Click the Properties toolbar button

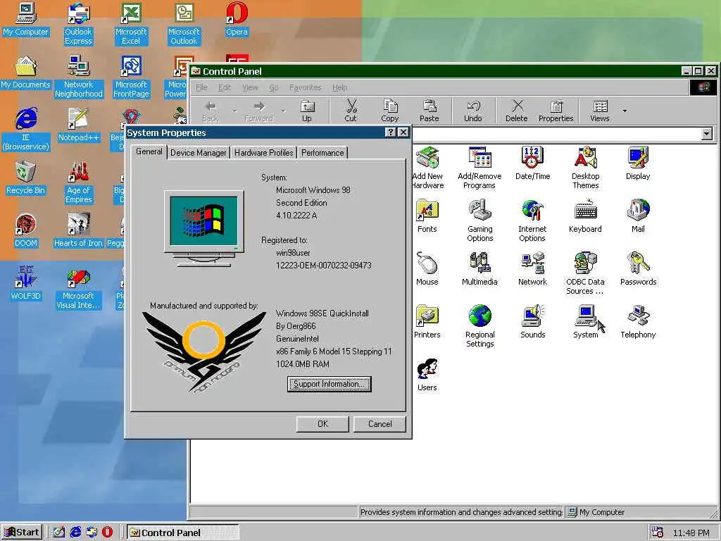pyautogui.click(x=556, y=111)
